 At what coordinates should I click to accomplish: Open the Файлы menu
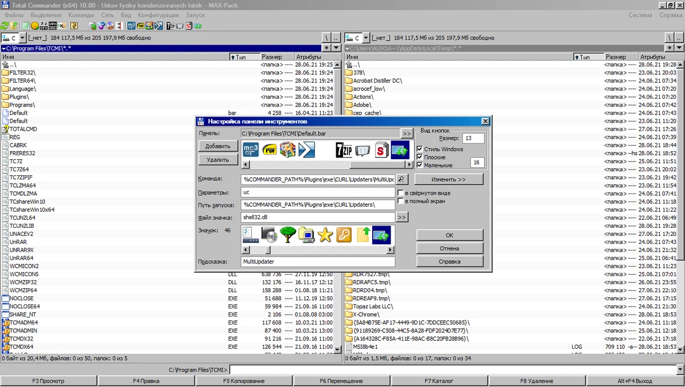tap(14, 15)
